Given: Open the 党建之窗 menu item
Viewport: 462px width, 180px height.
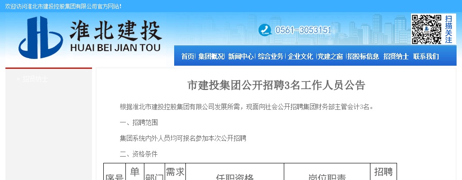Looking at the screenshot, I should pos(330,56).
